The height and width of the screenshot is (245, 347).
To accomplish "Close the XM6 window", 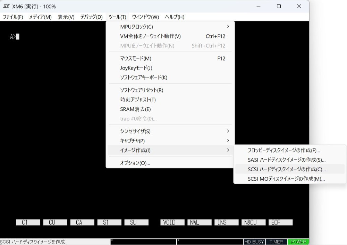I will [x=299, y=6].
